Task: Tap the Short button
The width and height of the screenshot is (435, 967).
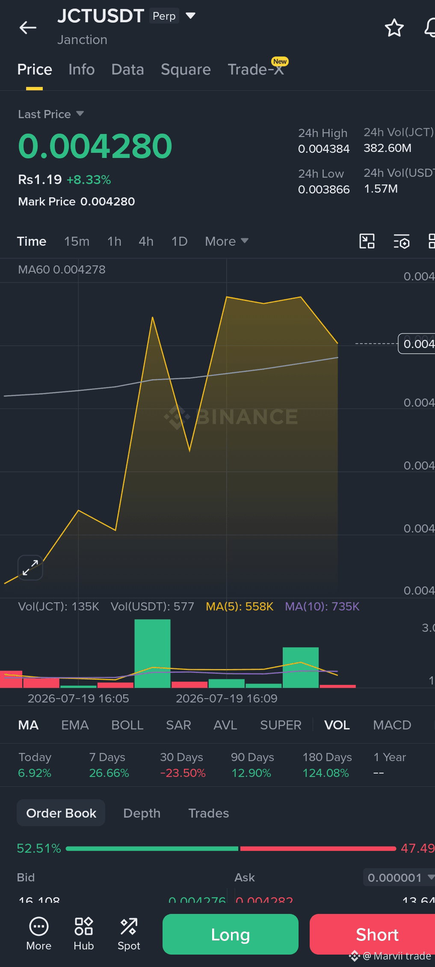Action: click(373, 934)
